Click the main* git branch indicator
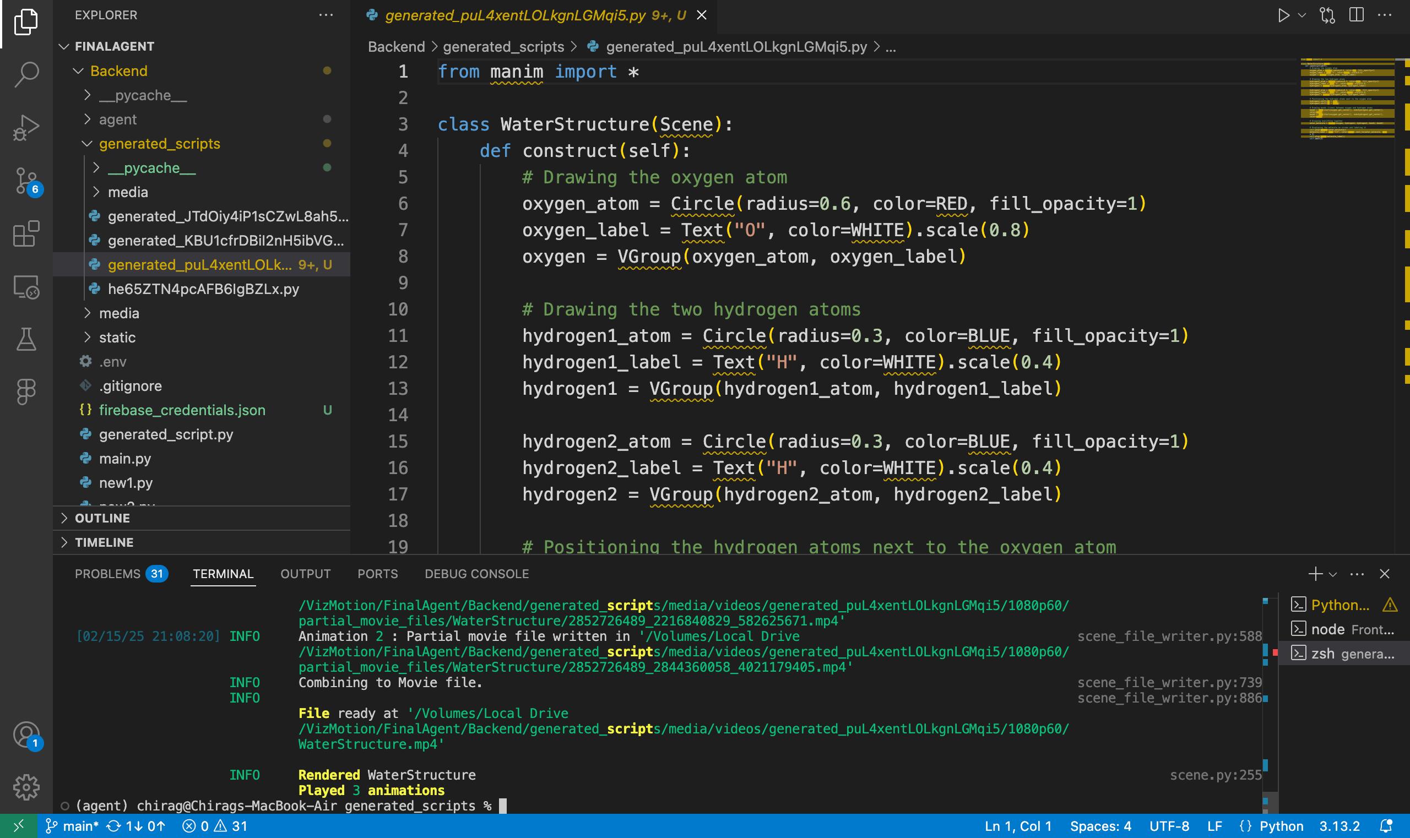 [x=72, y=826]
